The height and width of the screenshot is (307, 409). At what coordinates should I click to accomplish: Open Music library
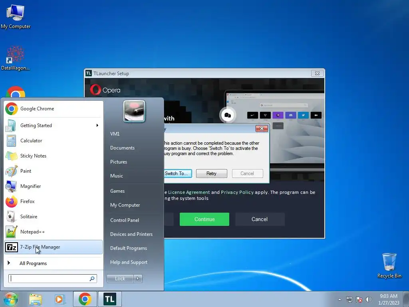(117, 176)
